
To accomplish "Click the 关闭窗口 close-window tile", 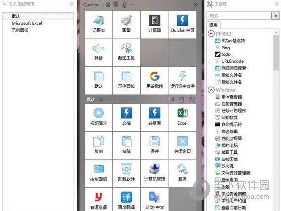I will [182, 146].
